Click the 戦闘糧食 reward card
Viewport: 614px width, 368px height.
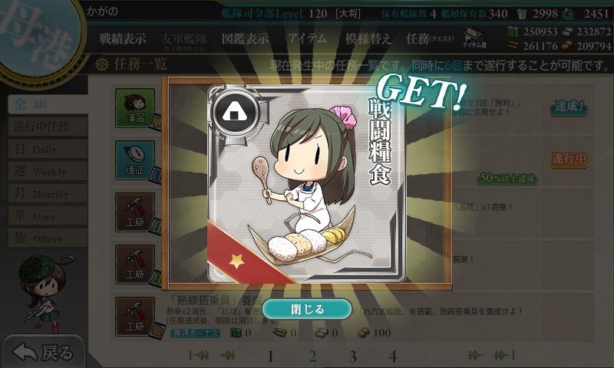point(306,184)
